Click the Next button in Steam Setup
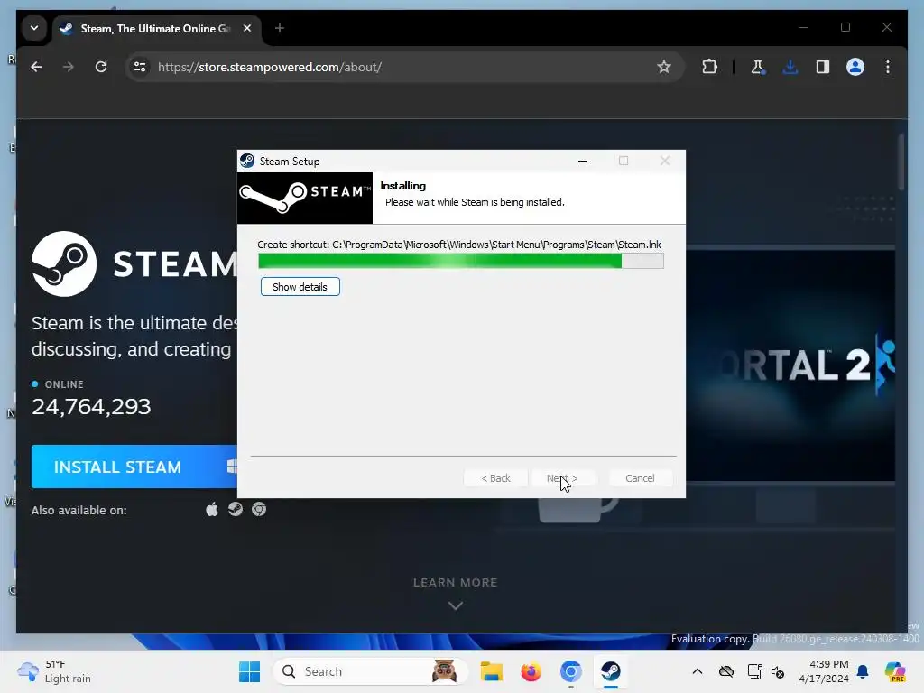Screen dimensions: 924x693 pyautogui.click(x=562, y=478)
